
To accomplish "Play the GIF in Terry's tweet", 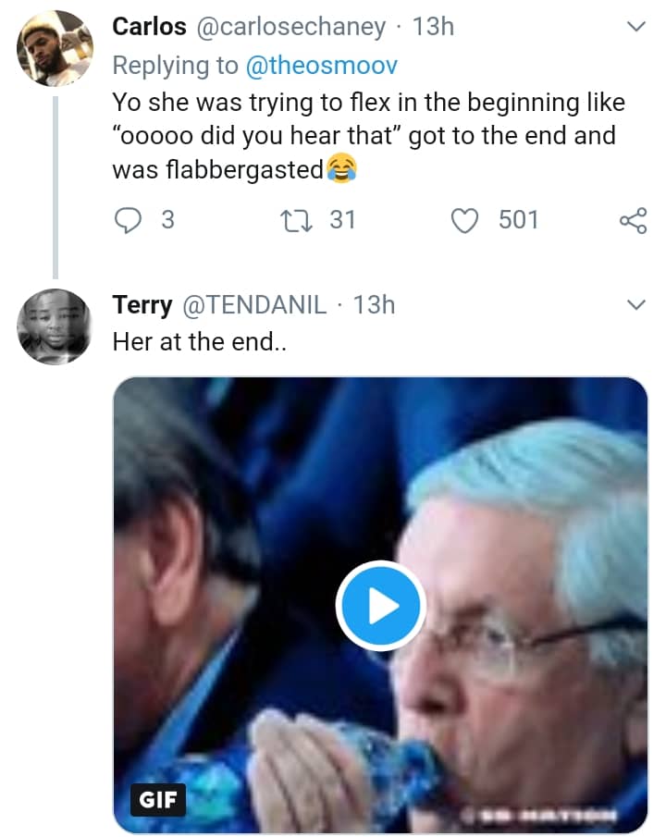I will [380, 607].
